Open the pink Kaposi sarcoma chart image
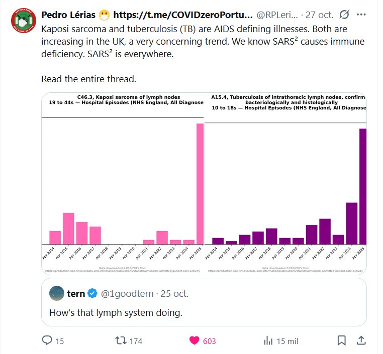 [x=123, y=183]
